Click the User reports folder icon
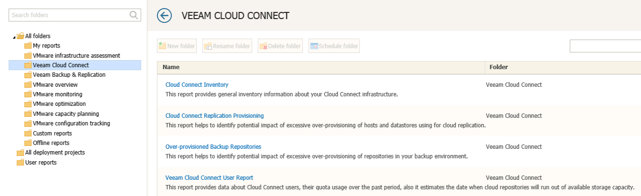Screen dimensions: 641x196 coord(20,163)
